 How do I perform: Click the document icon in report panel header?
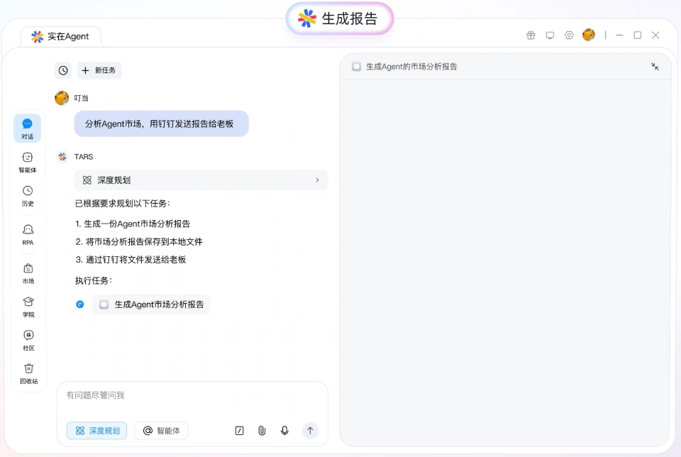(357, 67)
